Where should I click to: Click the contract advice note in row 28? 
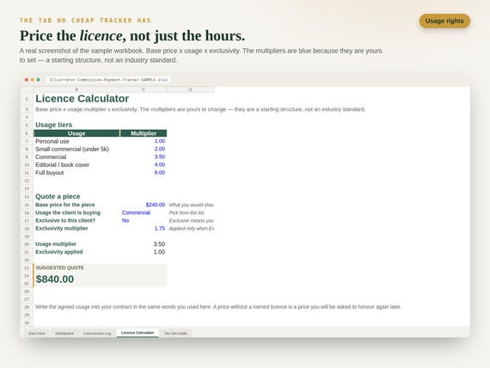(x=218, y=307)
